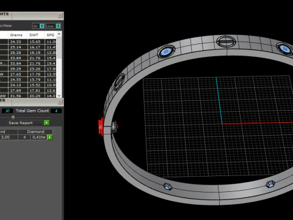The height and width of the screenshot is (220, 293).
Task: Close the gem reporter panel
Action: [60, 101]
